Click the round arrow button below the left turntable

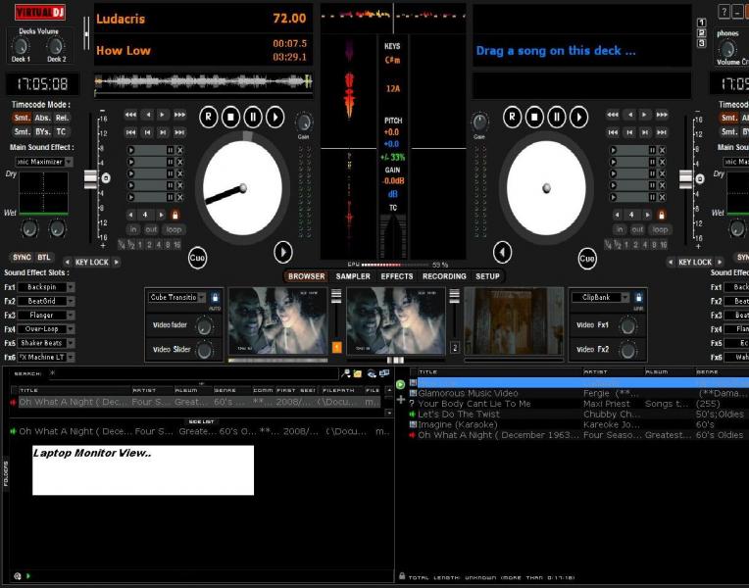(283, 252)
